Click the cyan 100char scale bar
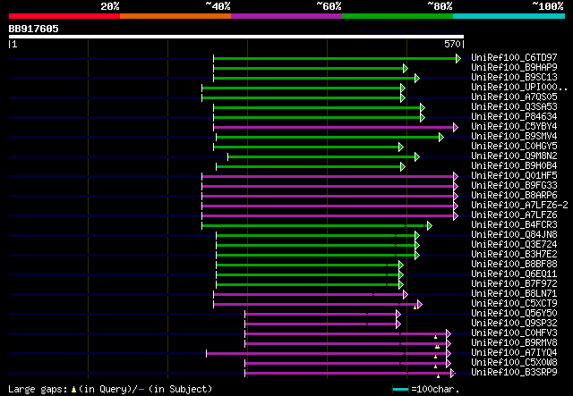 point(400,390)
